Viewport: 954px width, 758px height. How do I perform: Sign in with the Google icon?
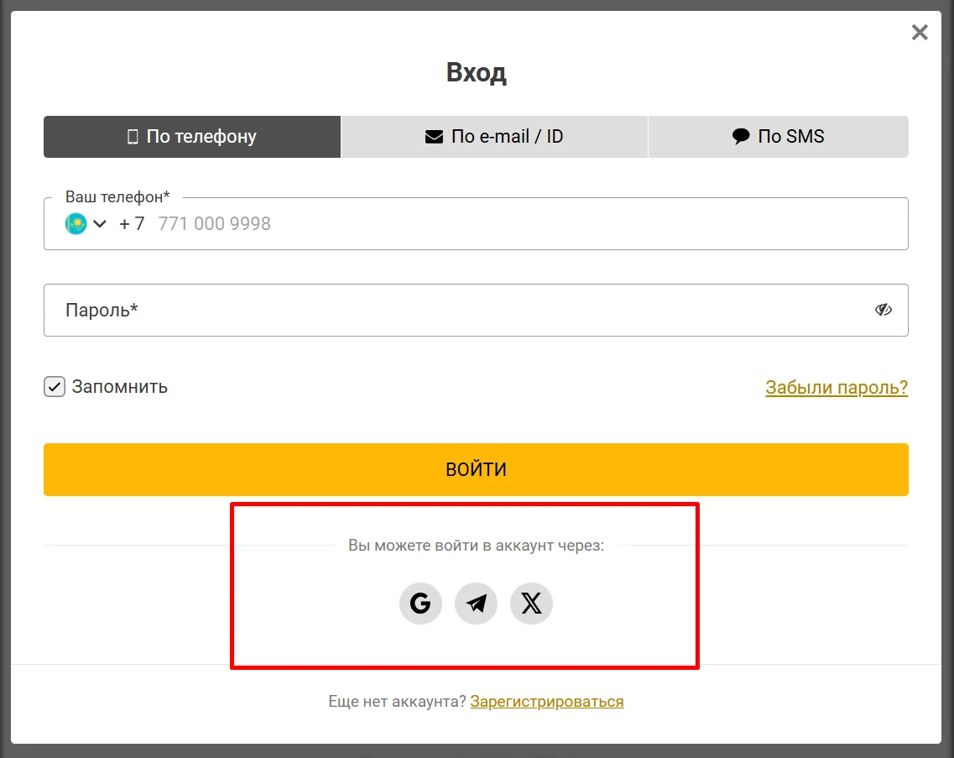420,604
